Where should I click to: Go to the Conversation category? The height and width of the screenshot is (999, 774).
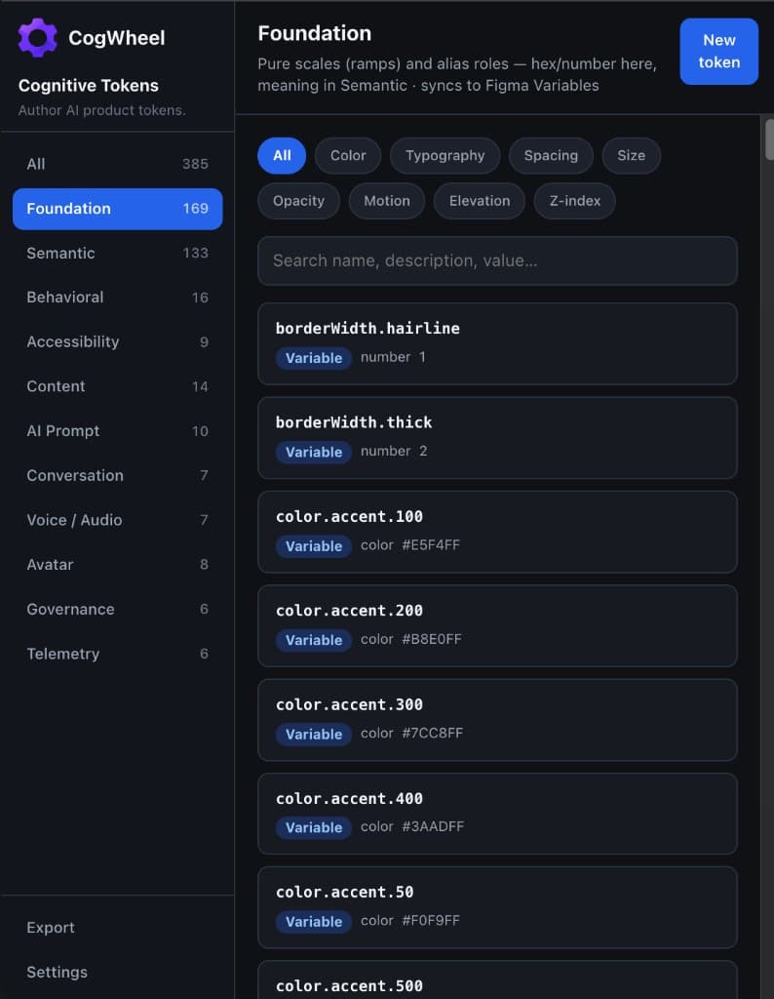coord(118,475)
